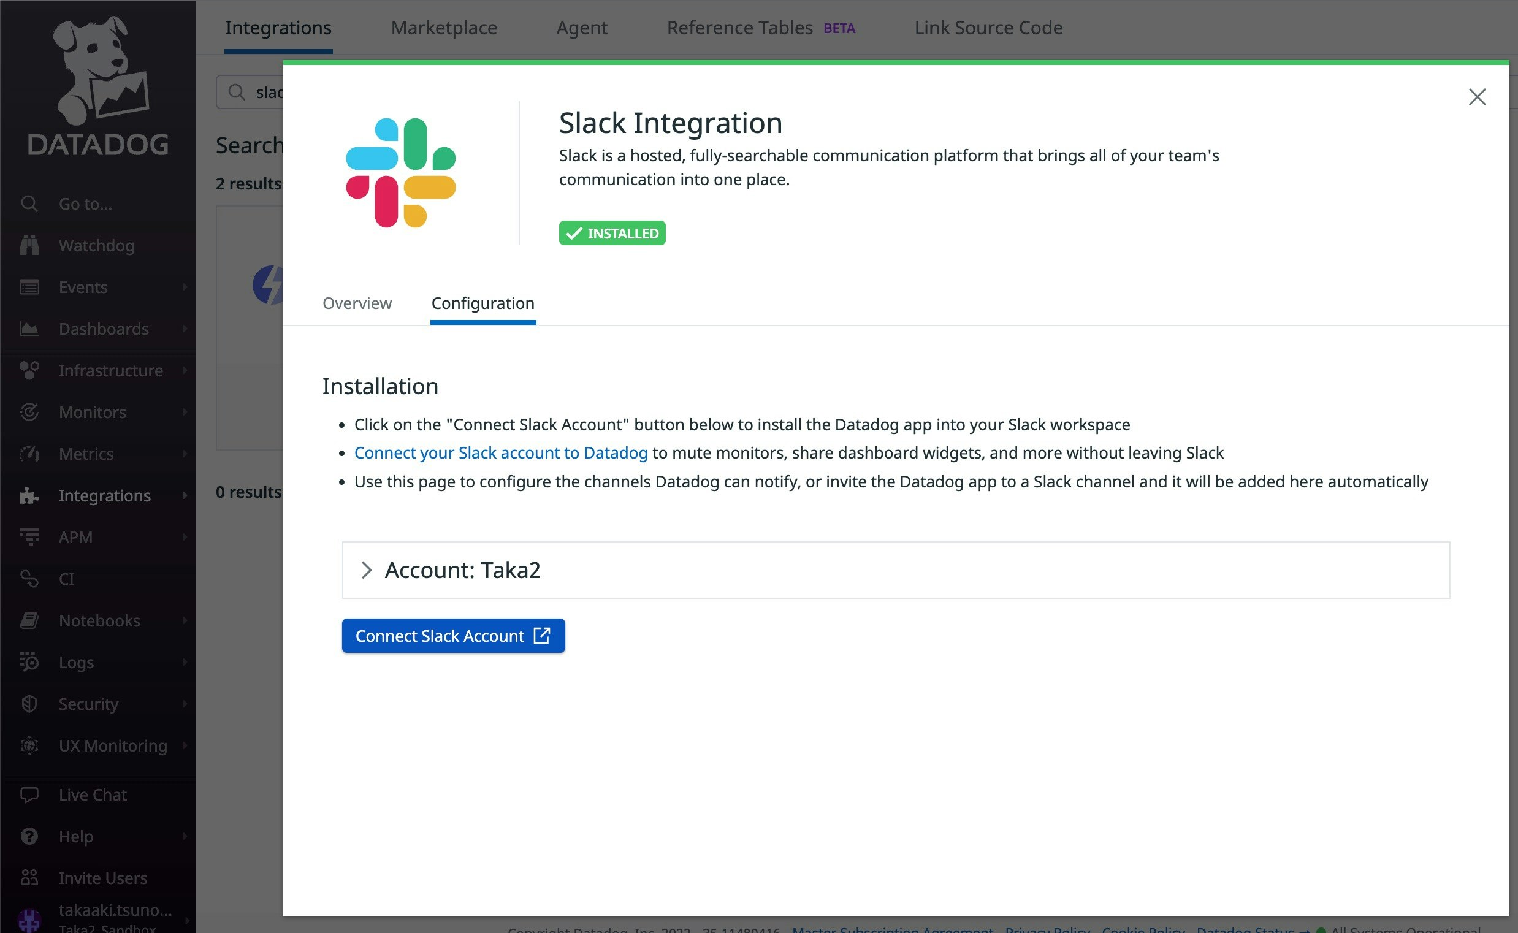Click the Logs icon in sidebar

[29, 662]
